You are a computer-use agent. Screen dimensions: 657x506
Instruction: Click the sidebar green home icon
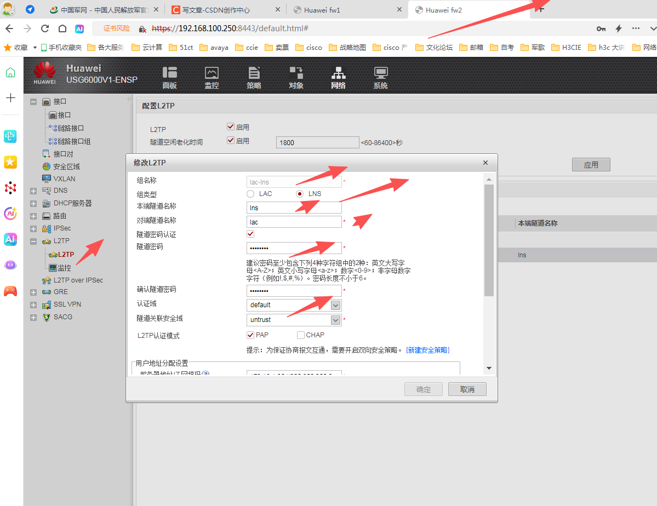click(x=10, y=72)
